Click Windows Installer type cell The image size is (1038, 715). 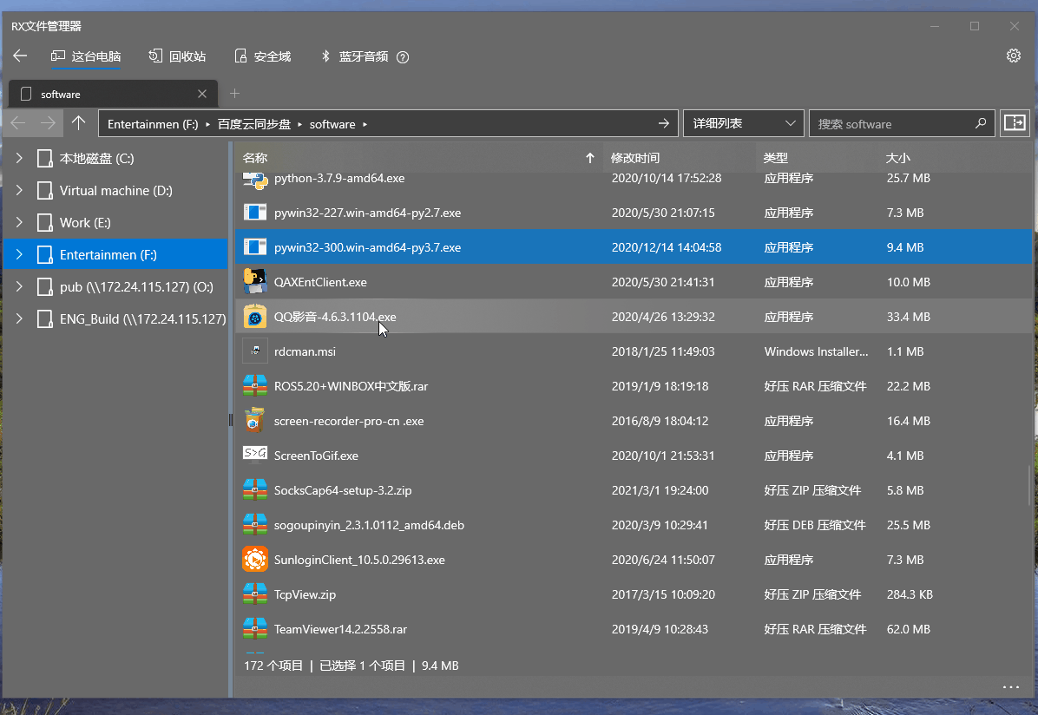(816, 351)
